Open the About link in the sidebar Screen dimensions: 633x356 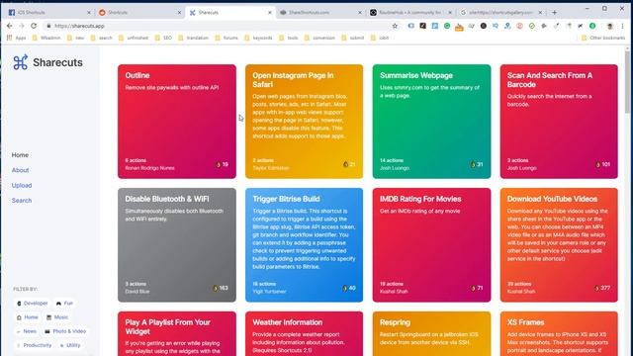click(20, 170)
